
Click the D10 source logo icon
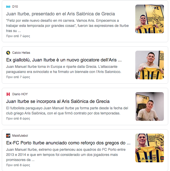point(8,7)
